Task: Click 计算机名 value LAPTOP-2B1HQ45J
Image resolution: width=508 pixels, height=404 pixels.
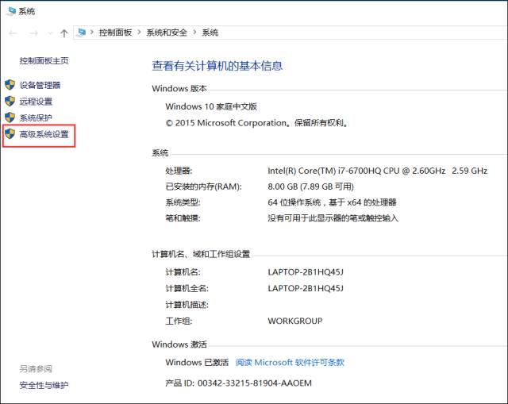Action: click(x=306, y=271)
